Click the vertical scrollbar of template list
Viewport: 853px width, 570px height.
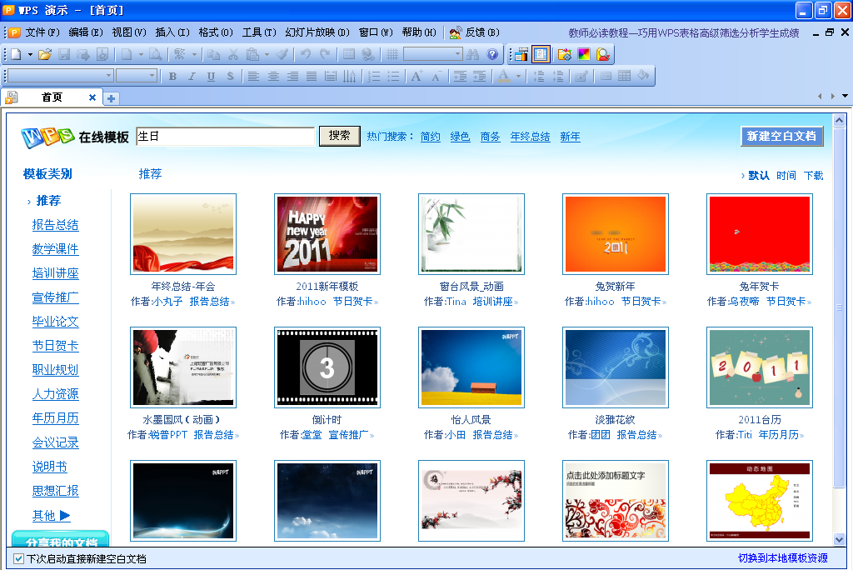839,333
